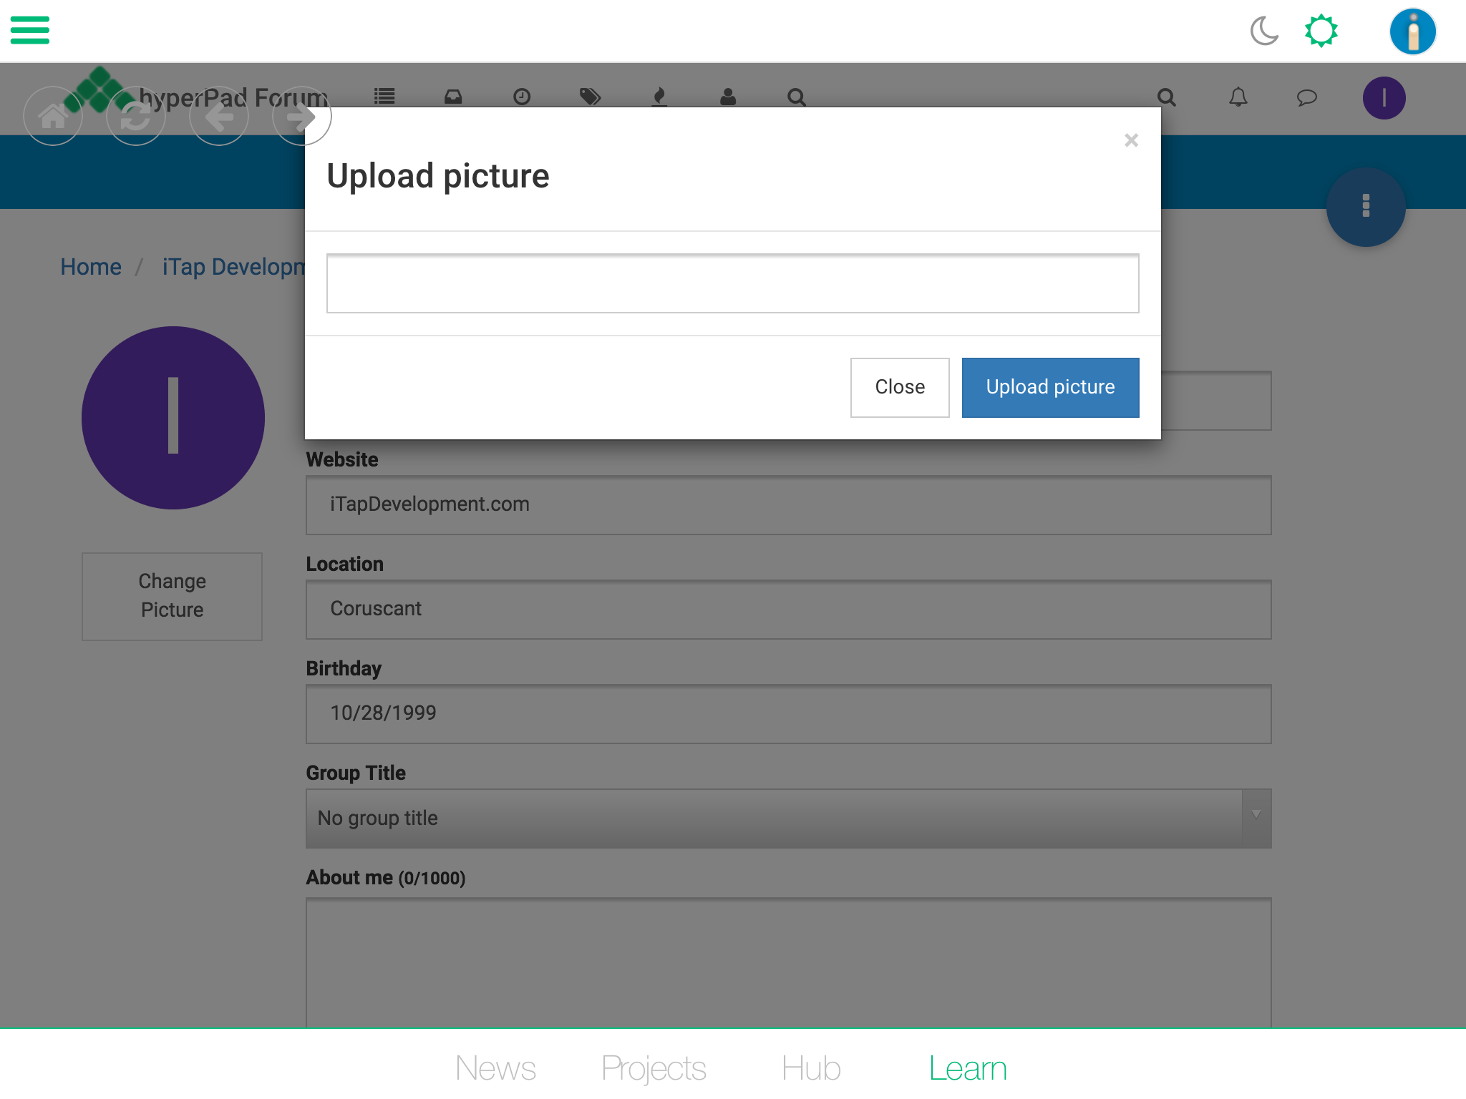Viewport: 1466px width, 1099px height.
Task: Click the forum categories list icon
Action: (x=384, y=97)
